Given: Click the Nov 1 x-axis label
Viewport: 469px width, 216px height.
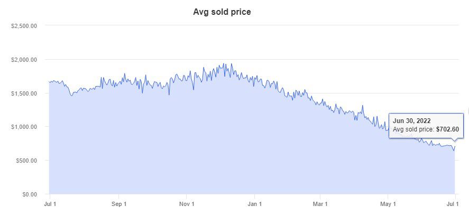Looking at the screenshot, I should click(187, 203).
